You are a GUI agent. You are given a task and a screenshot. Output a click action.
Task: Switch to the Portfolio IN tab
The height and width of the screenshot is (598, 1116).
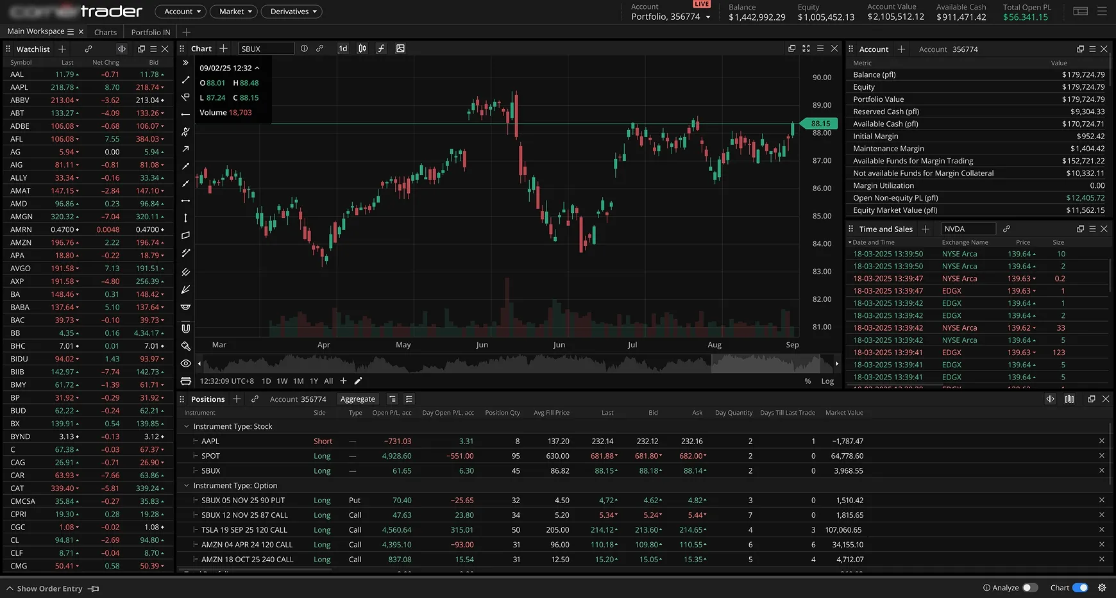coord(149,31)
